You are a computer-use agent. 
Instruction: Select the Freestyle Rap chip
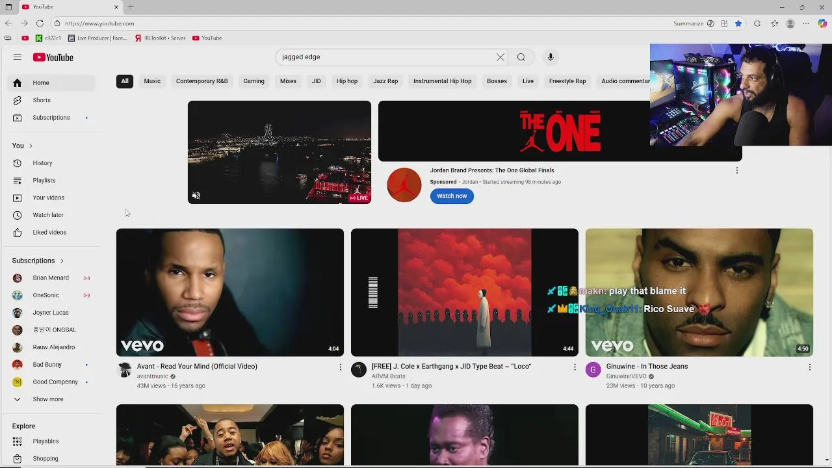click(x=567, y=81)
